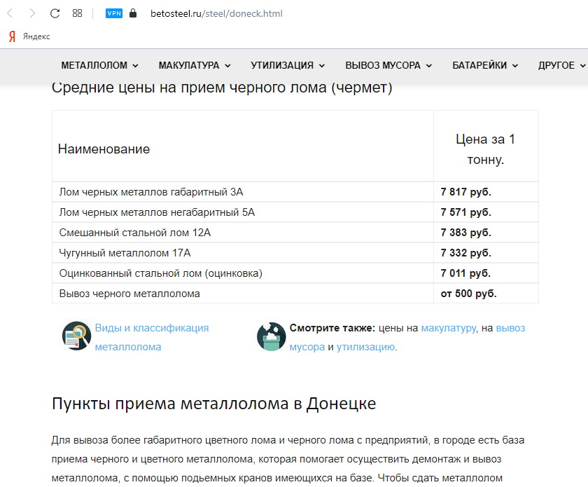
Task: Expand the МАКУЛАТУРА dropdown menu
Action: (x=194, y=65)
